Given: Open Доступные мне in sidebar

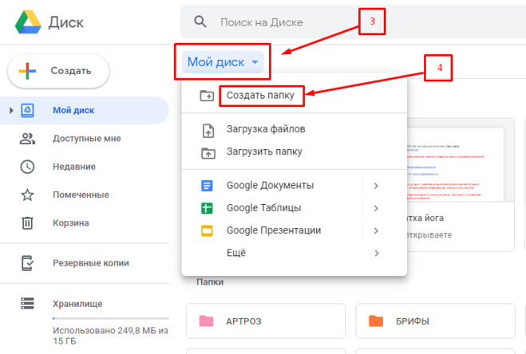Looking at the screenshot, I should [x=86, y=139].
